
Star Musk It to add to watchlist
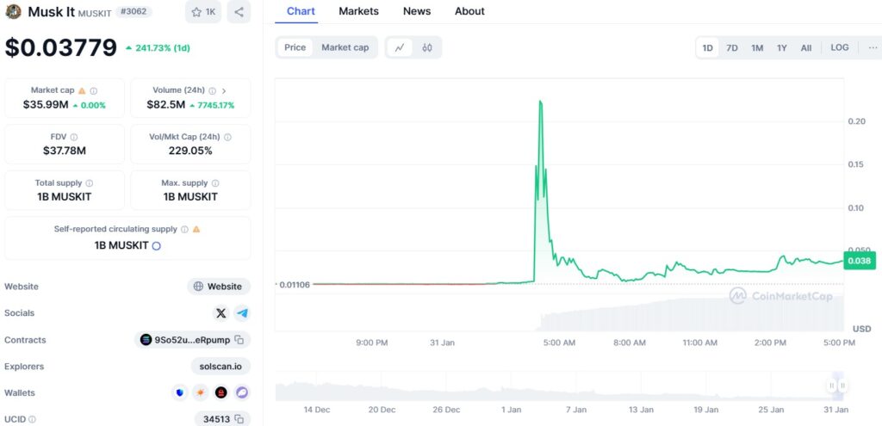tap(203, 12)
